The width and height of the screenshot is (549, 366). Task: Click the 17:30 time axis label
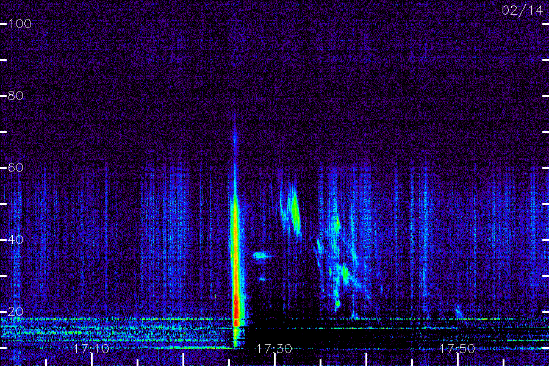pos(274,349)
